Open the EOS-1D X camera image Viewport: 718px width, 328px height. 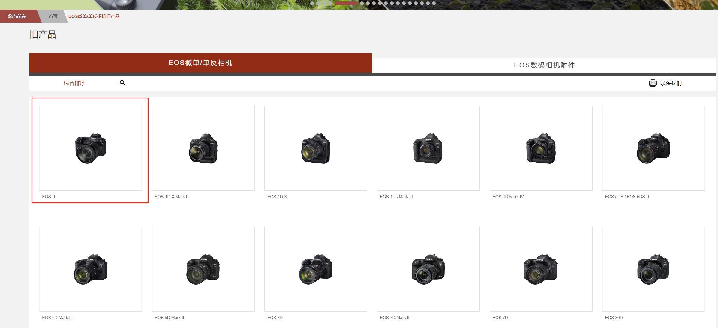click(x=316, y=148)
